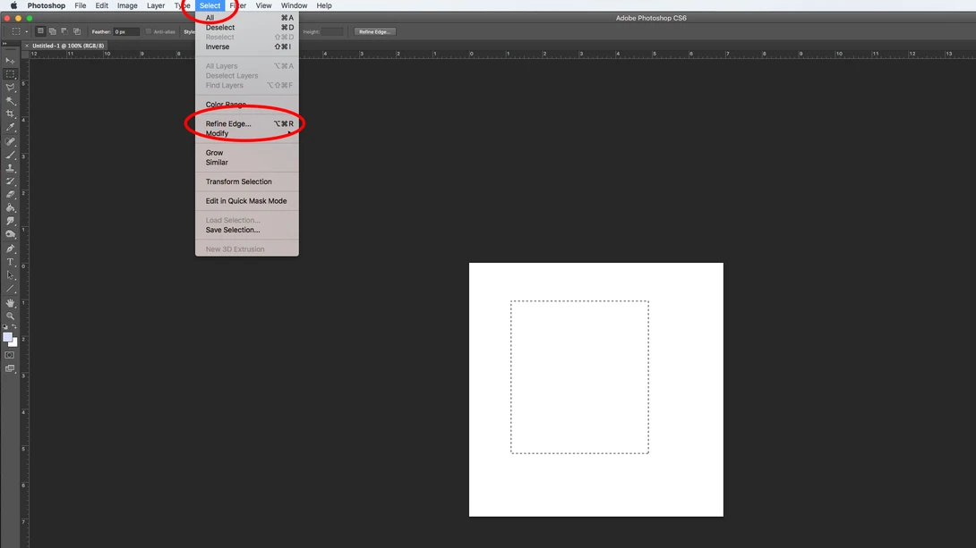Select the Rectangular Marquee tool
This screenshot has width=976, height=548.
point(10,74)
